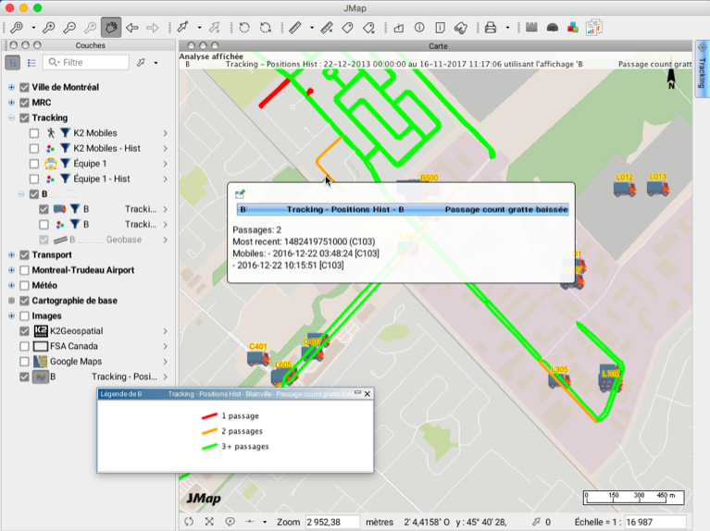Viewport: 710px width, 531px height.
Task: Click the clear measurements ruler icon
Action: pos(327,28)
